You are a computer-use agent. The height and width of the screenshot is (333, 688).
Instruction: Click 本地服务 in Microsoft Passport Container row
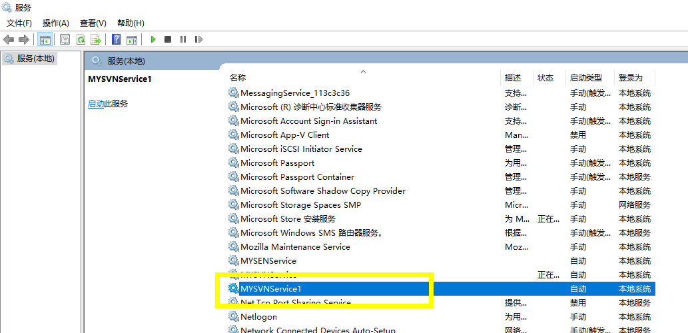(635, 176)
